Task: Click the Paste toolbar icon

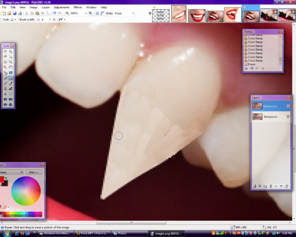Action: click(37, 13)
